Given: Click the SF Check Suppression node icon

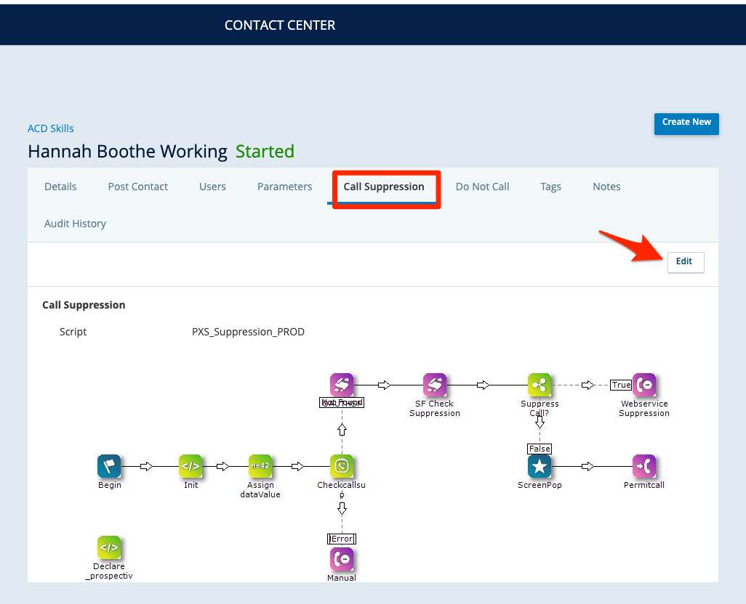Looking at the screenshot, I should click(435, 385).
